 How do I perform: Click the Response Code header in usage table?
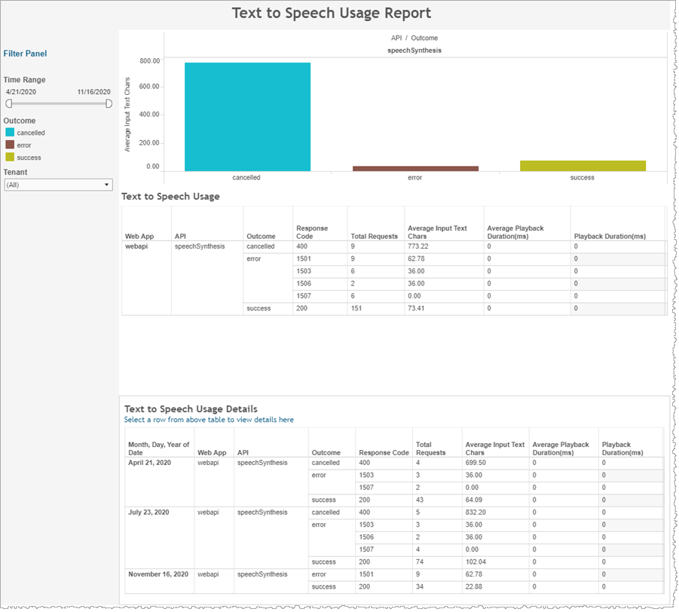pyautogui.click(x=312, y=232)
